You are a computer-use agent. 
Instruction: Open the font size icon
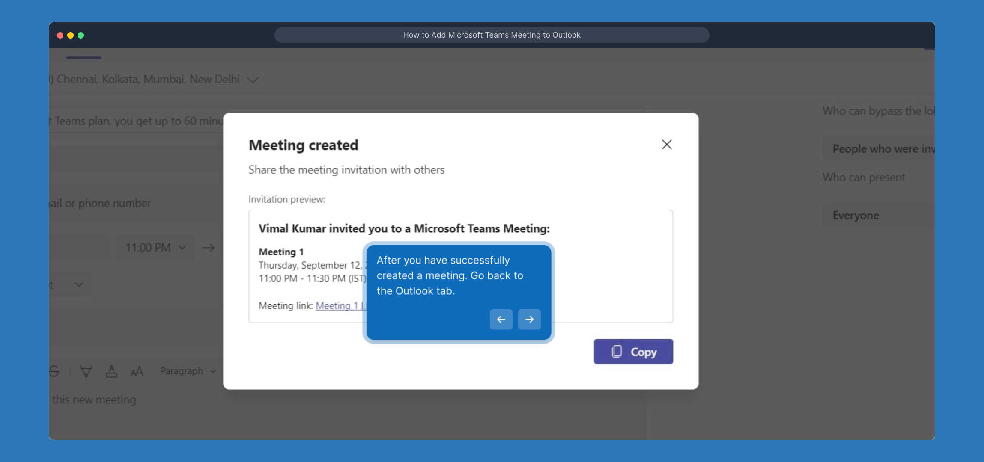pos(137,371)
